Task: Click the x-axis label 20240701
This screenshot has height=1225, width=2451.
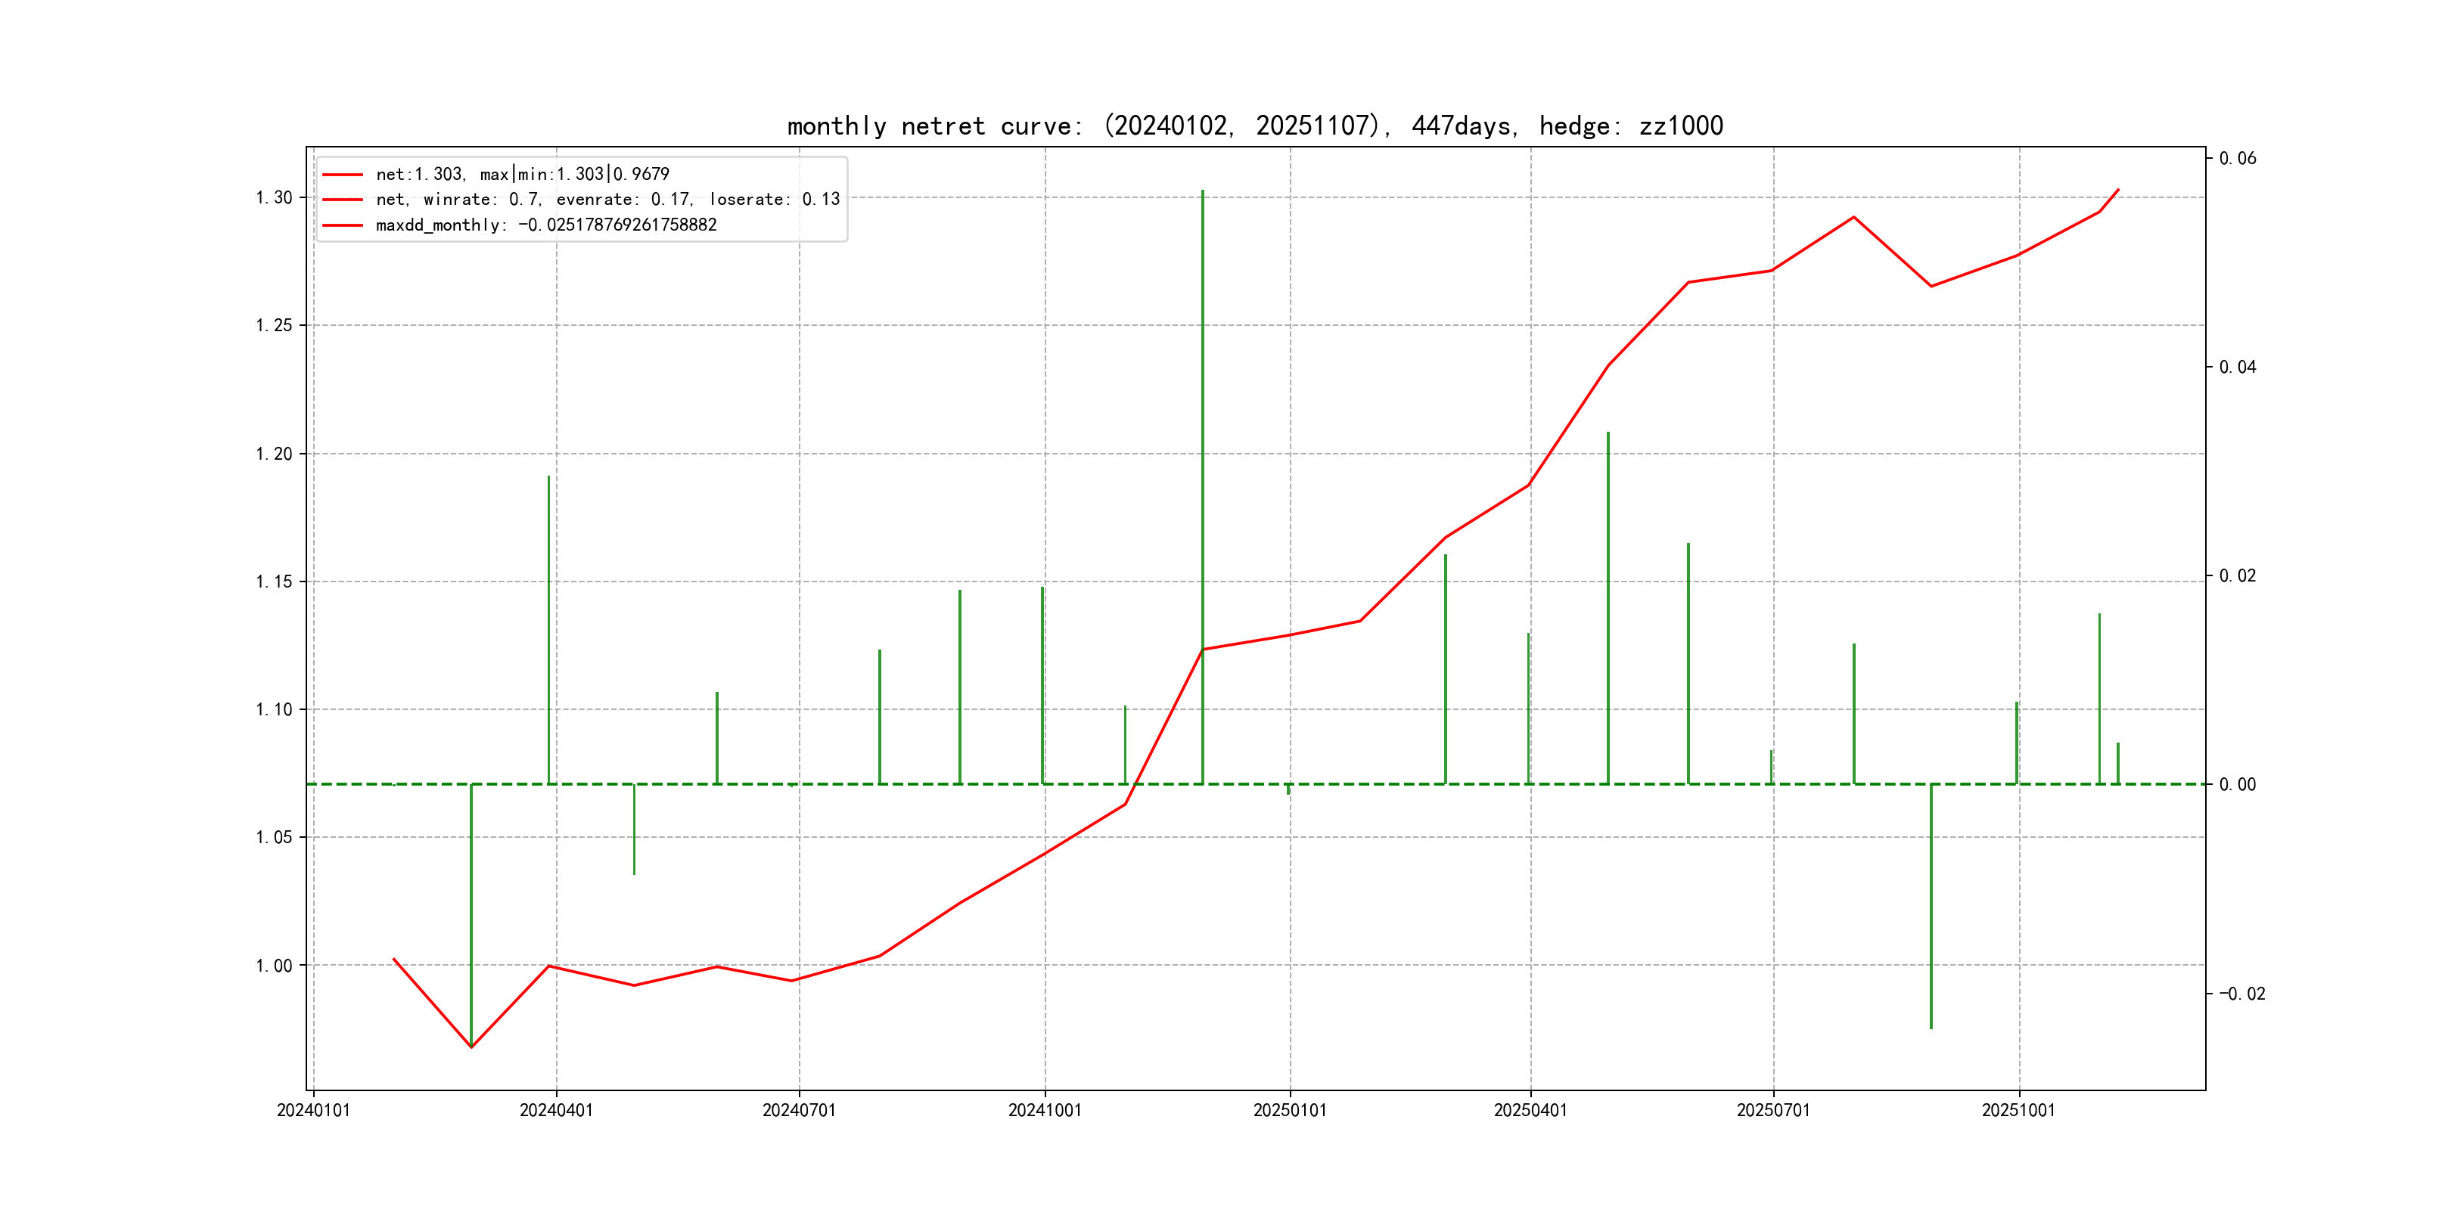Action: [x=798, y=1111]
